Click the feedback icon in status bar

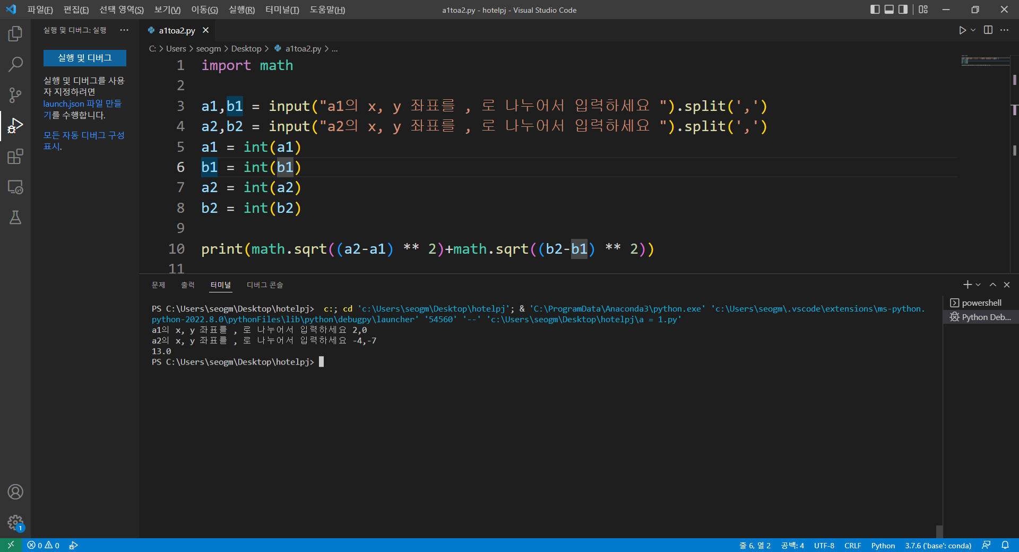[986, 545]
